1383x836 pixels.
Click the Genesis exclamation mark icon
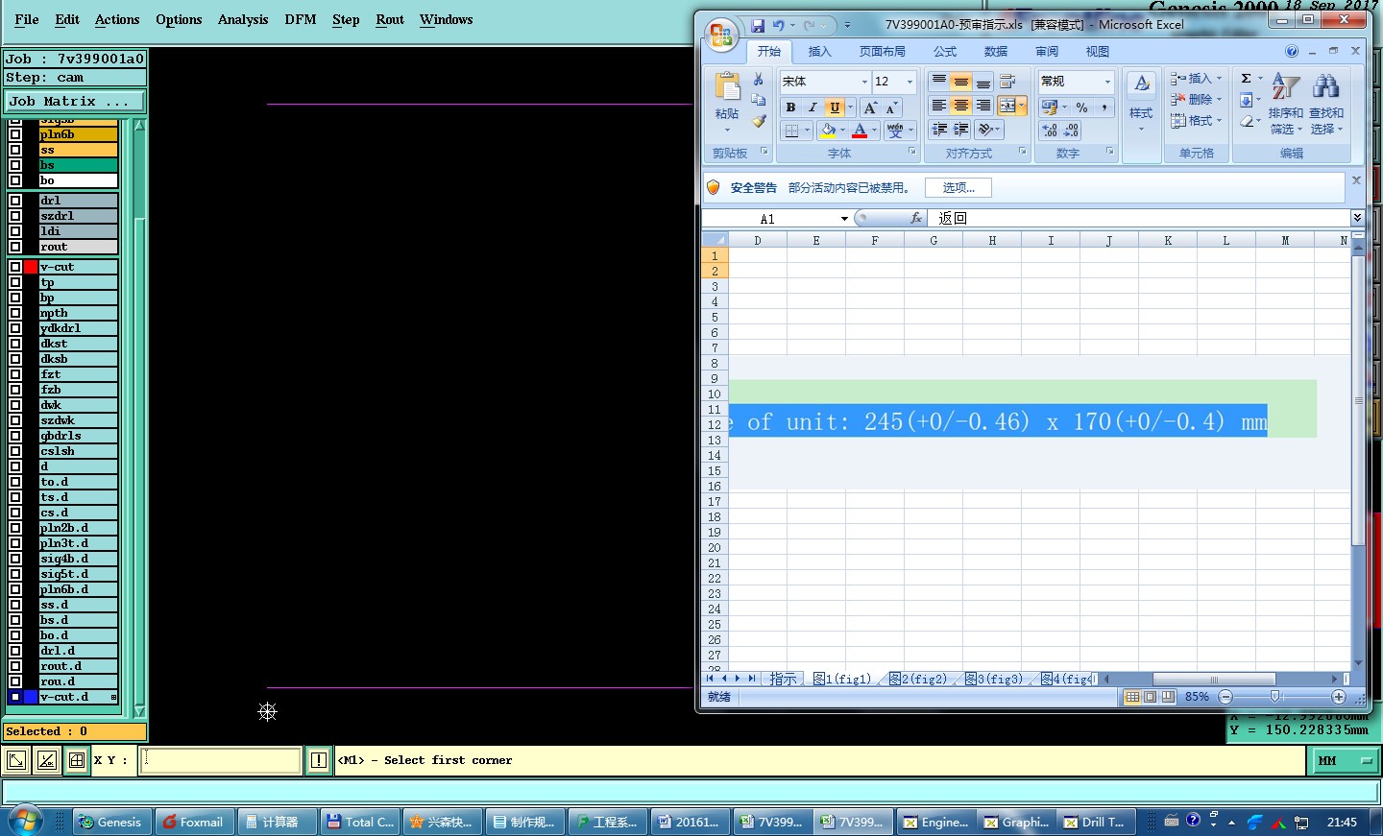coord(319,761)
